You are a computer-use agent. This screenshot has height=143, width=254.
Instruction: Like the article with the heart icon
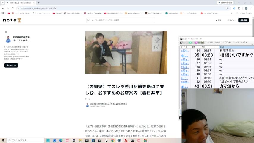click(x=86, y=99)
